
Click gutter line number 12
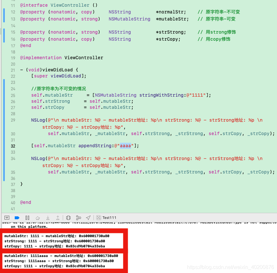point(13,12)
